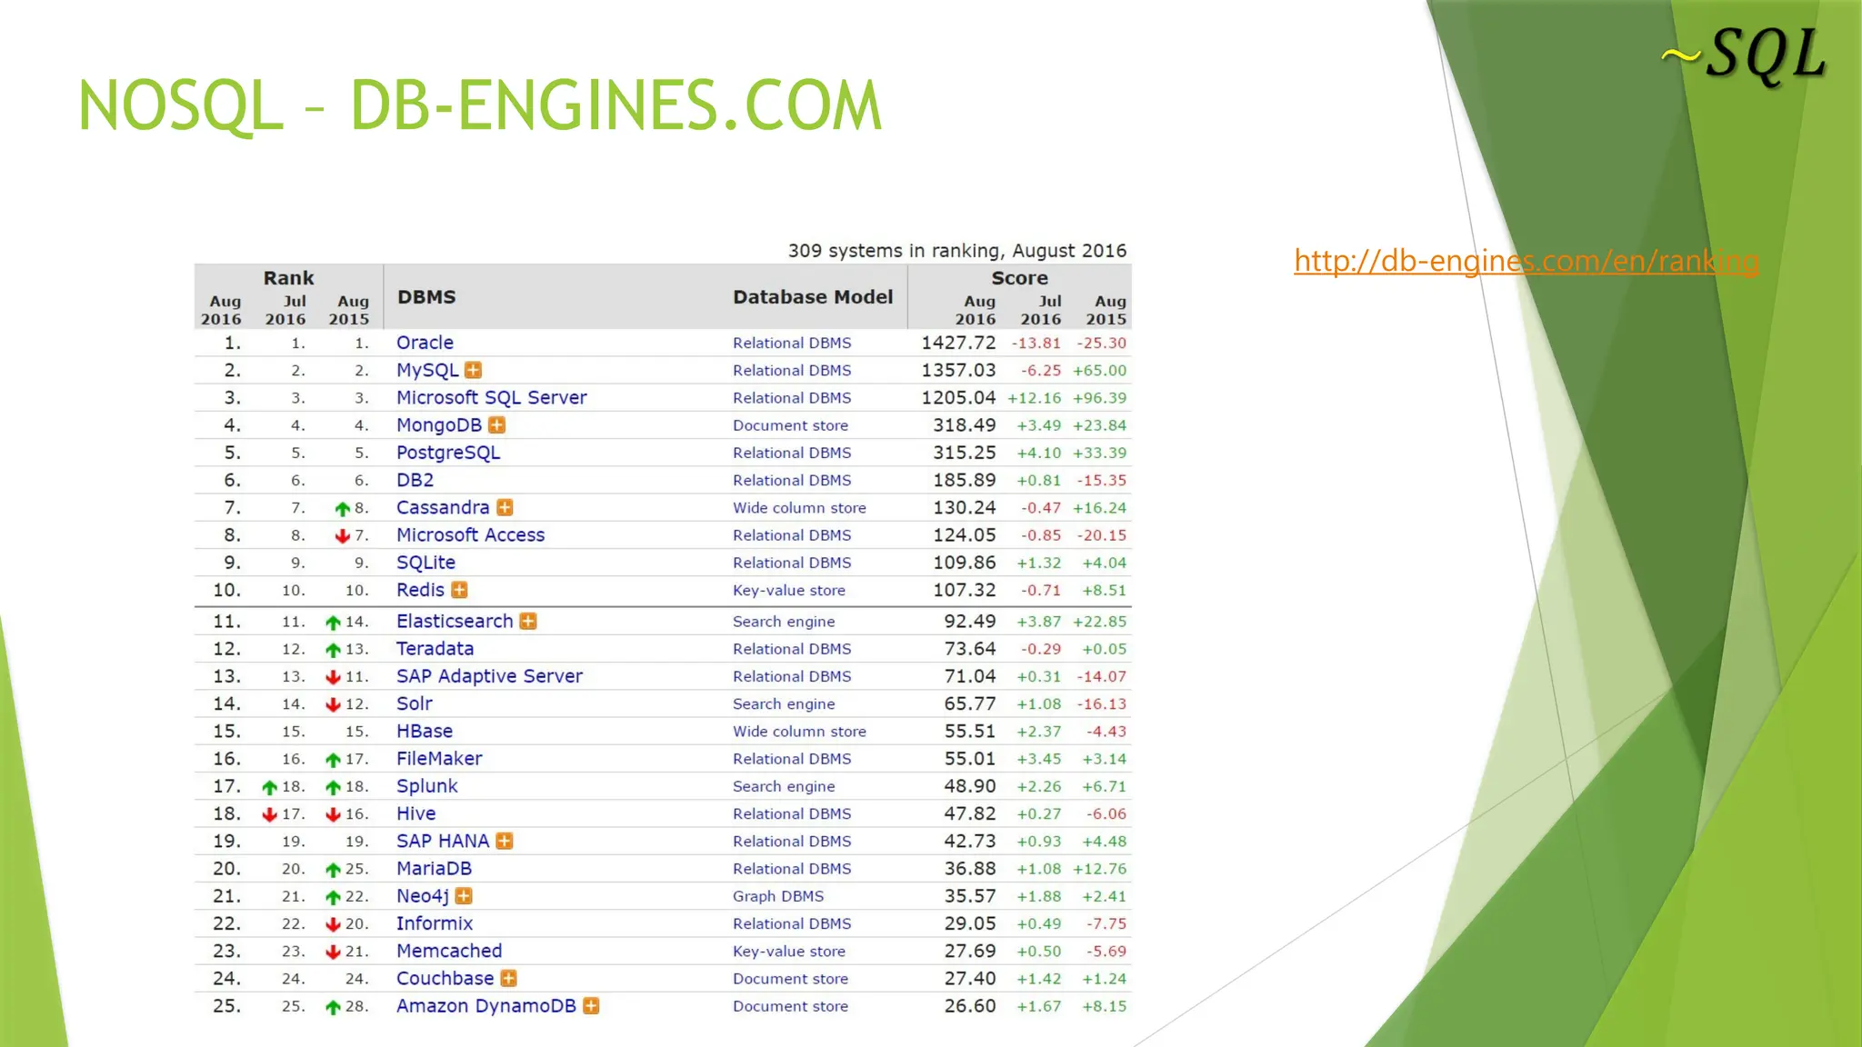Open the MySQL DBMS link

pyautogui.click(x=427, y=371)
